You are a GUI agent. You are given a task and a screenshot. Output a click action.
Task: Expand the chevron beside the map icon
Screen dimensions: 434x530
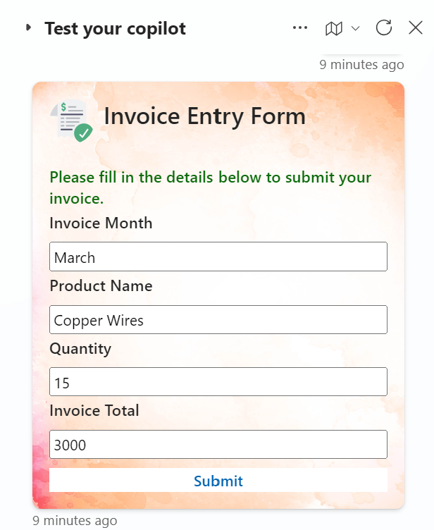click(355, 28)
